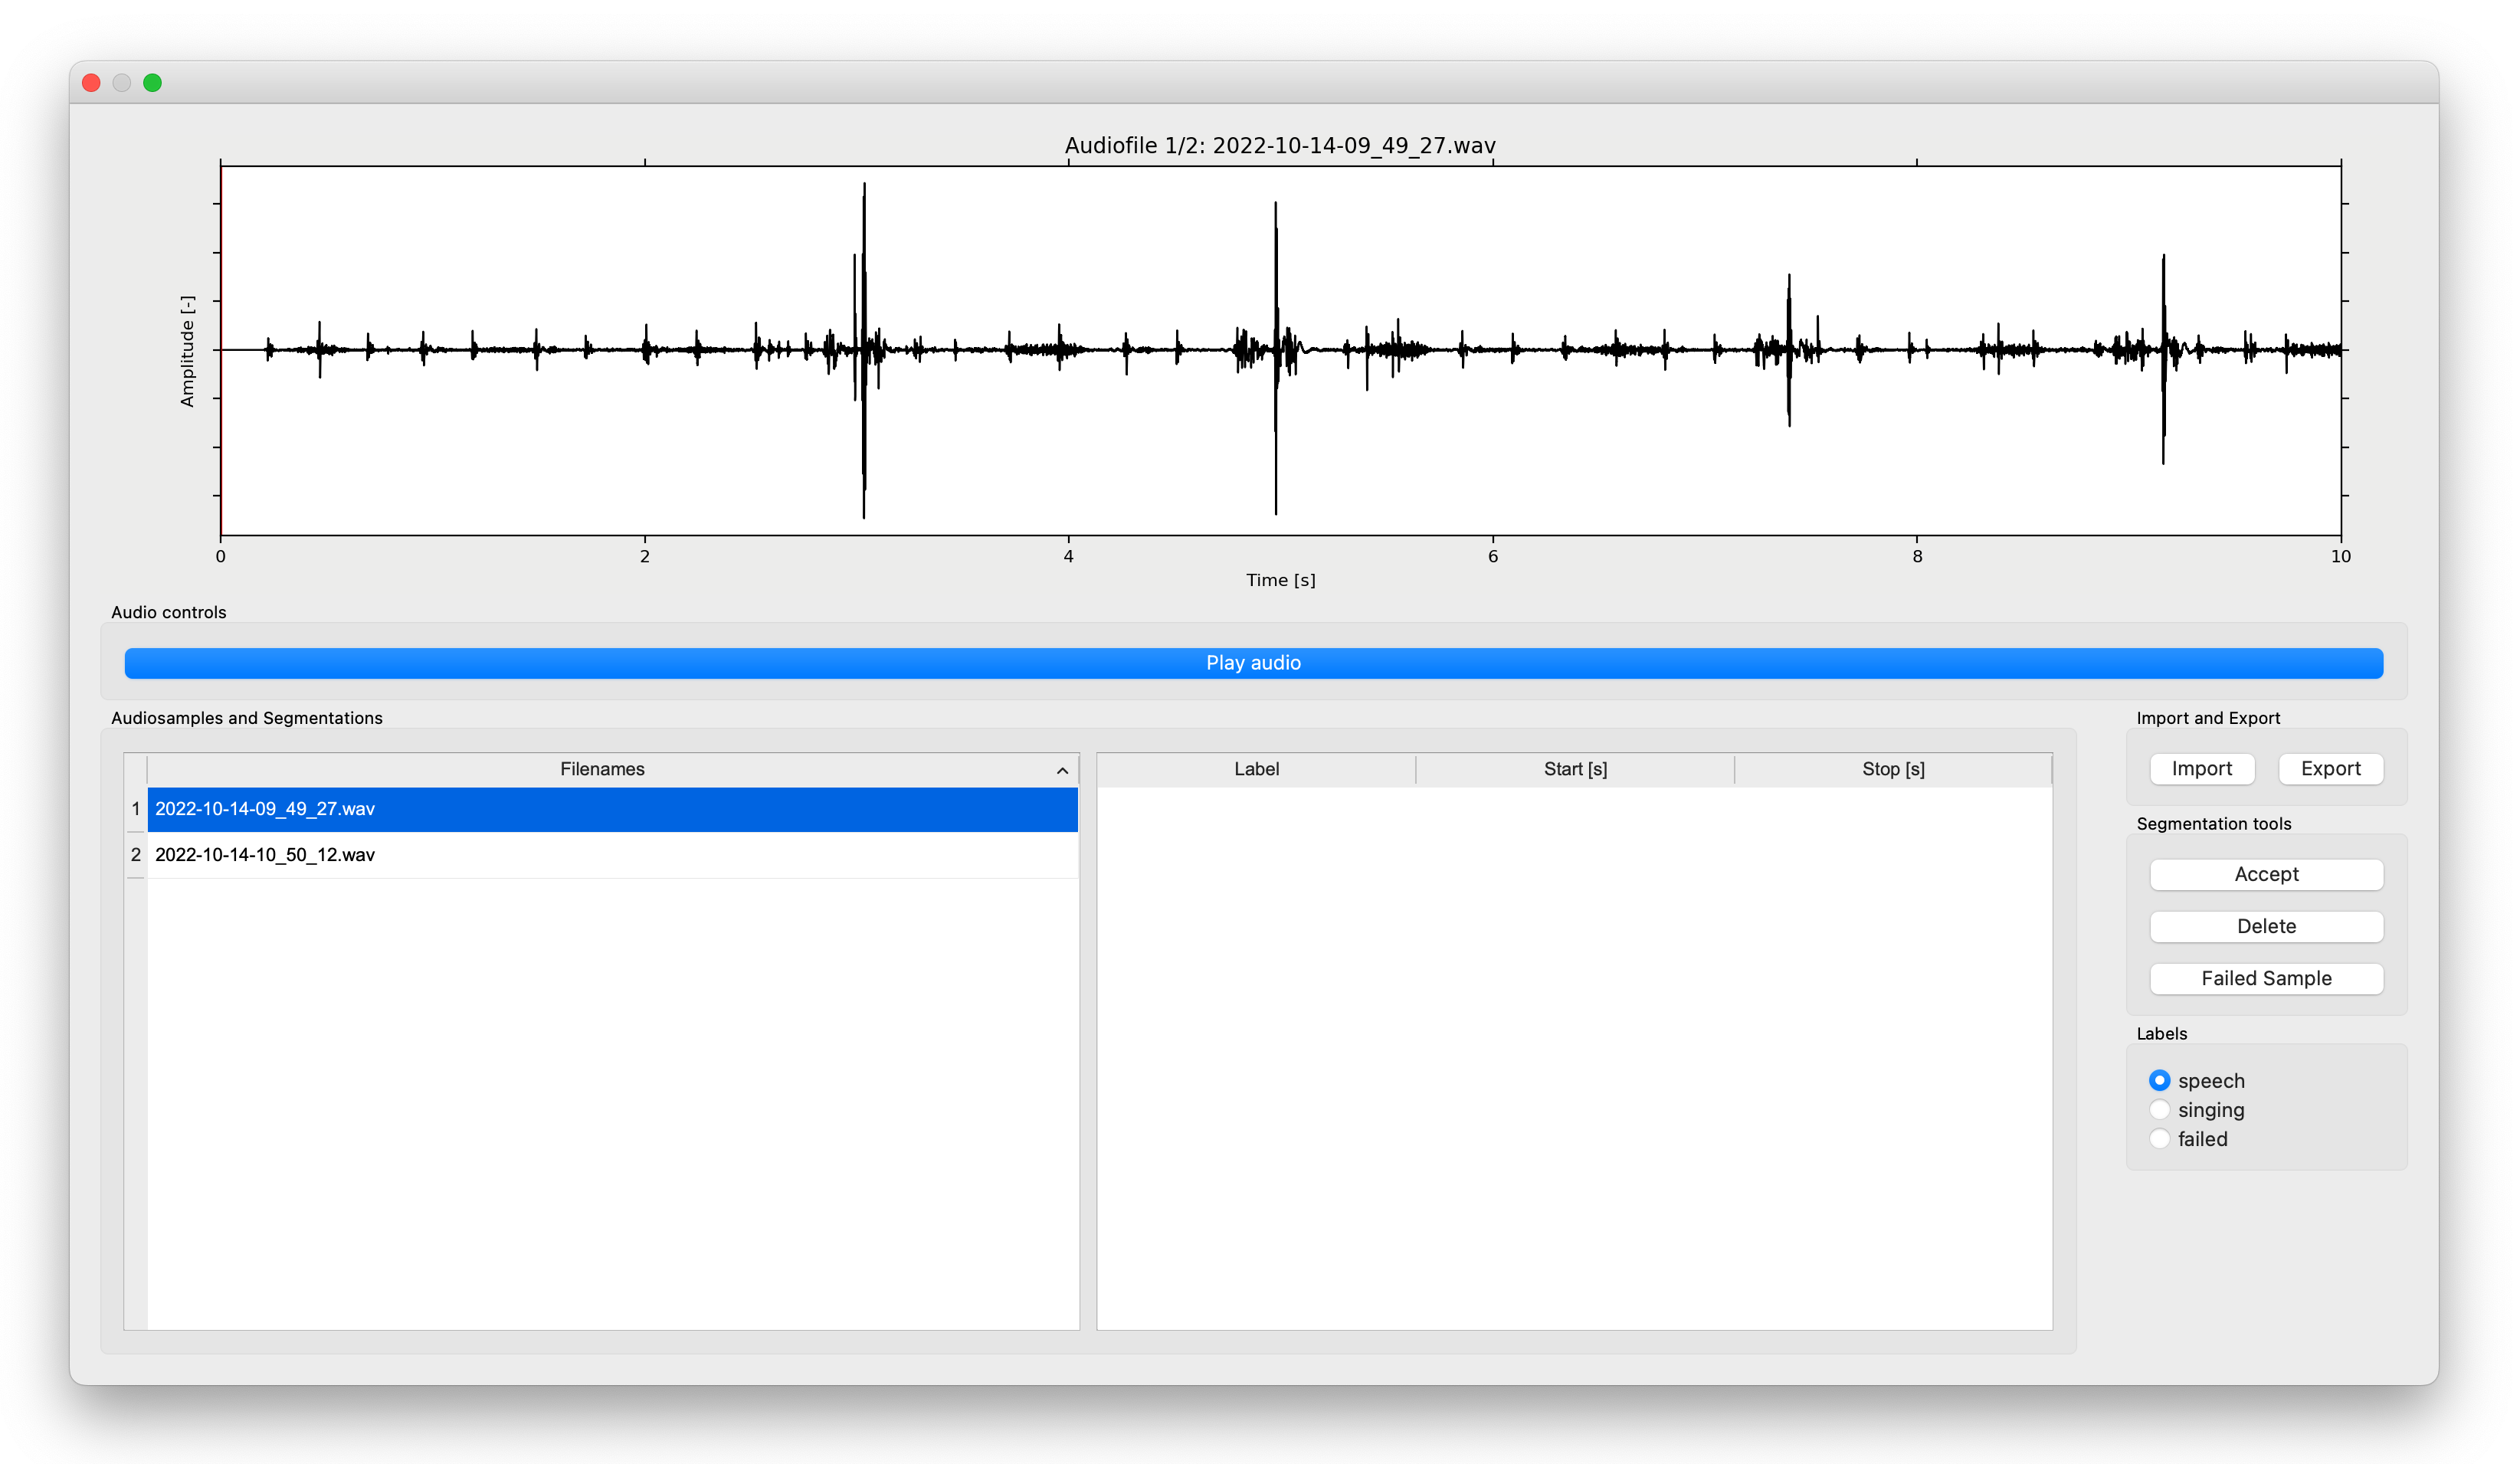Image resolution: width=2520 pixels, height=1464 pixels.
Task: Select the singing label
Action: tap(2159, 1109)
